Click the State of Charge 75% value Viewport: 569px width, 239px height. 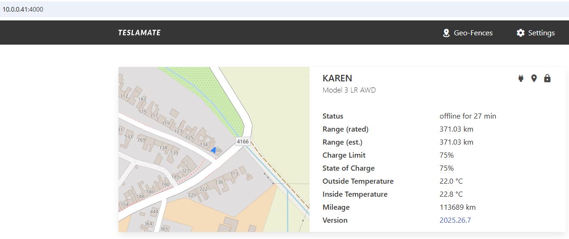(x=447, y=168)
